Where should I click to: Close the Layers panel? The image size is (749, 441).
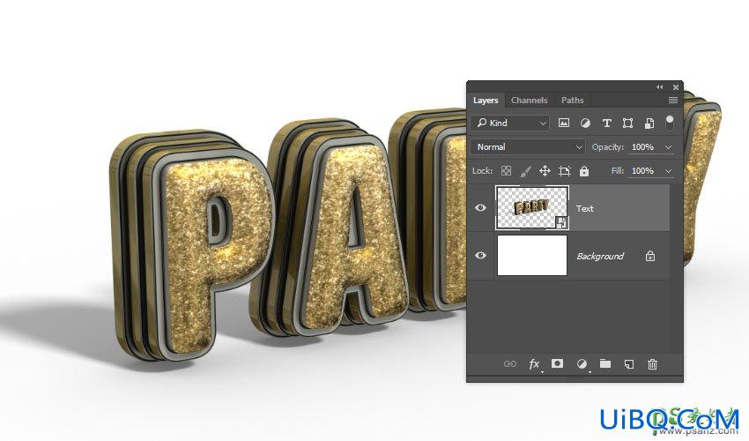pos(676,87)
